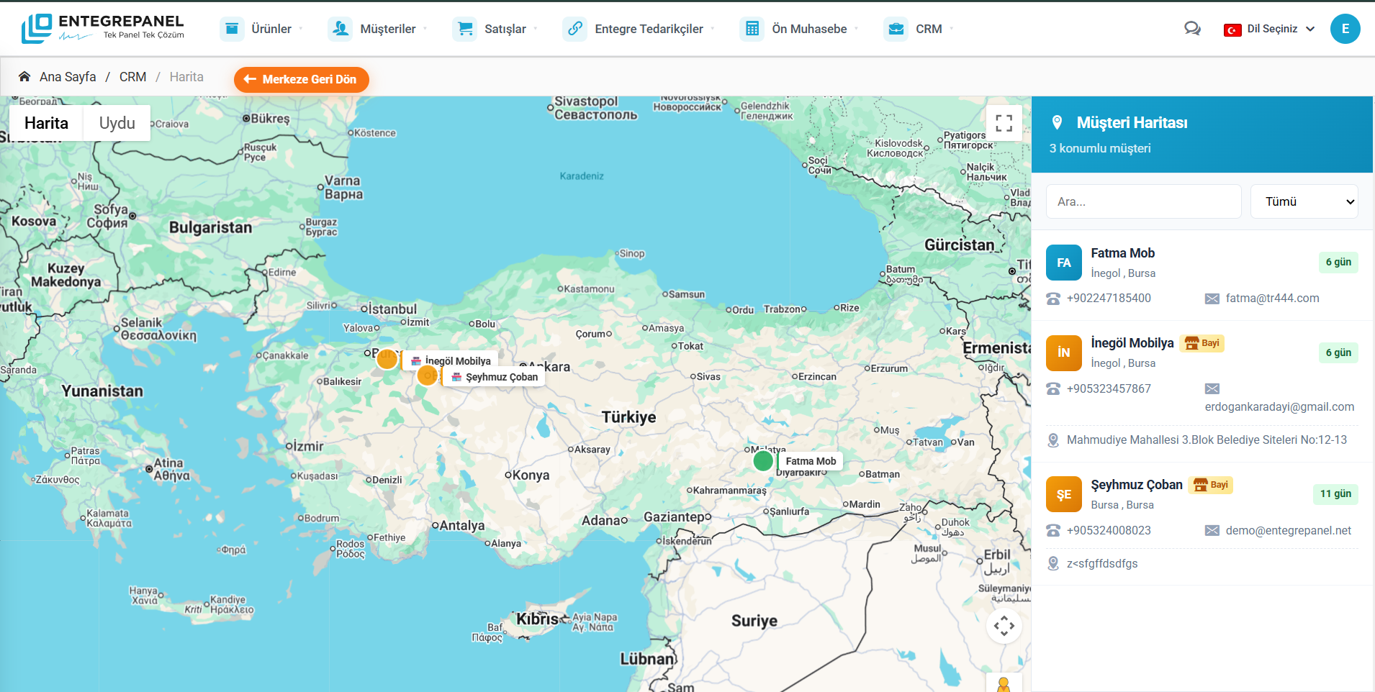Click the CRM module icon
Image resolution: width=1375 pixels, height=692 pixels.
[x=896, y=29]
